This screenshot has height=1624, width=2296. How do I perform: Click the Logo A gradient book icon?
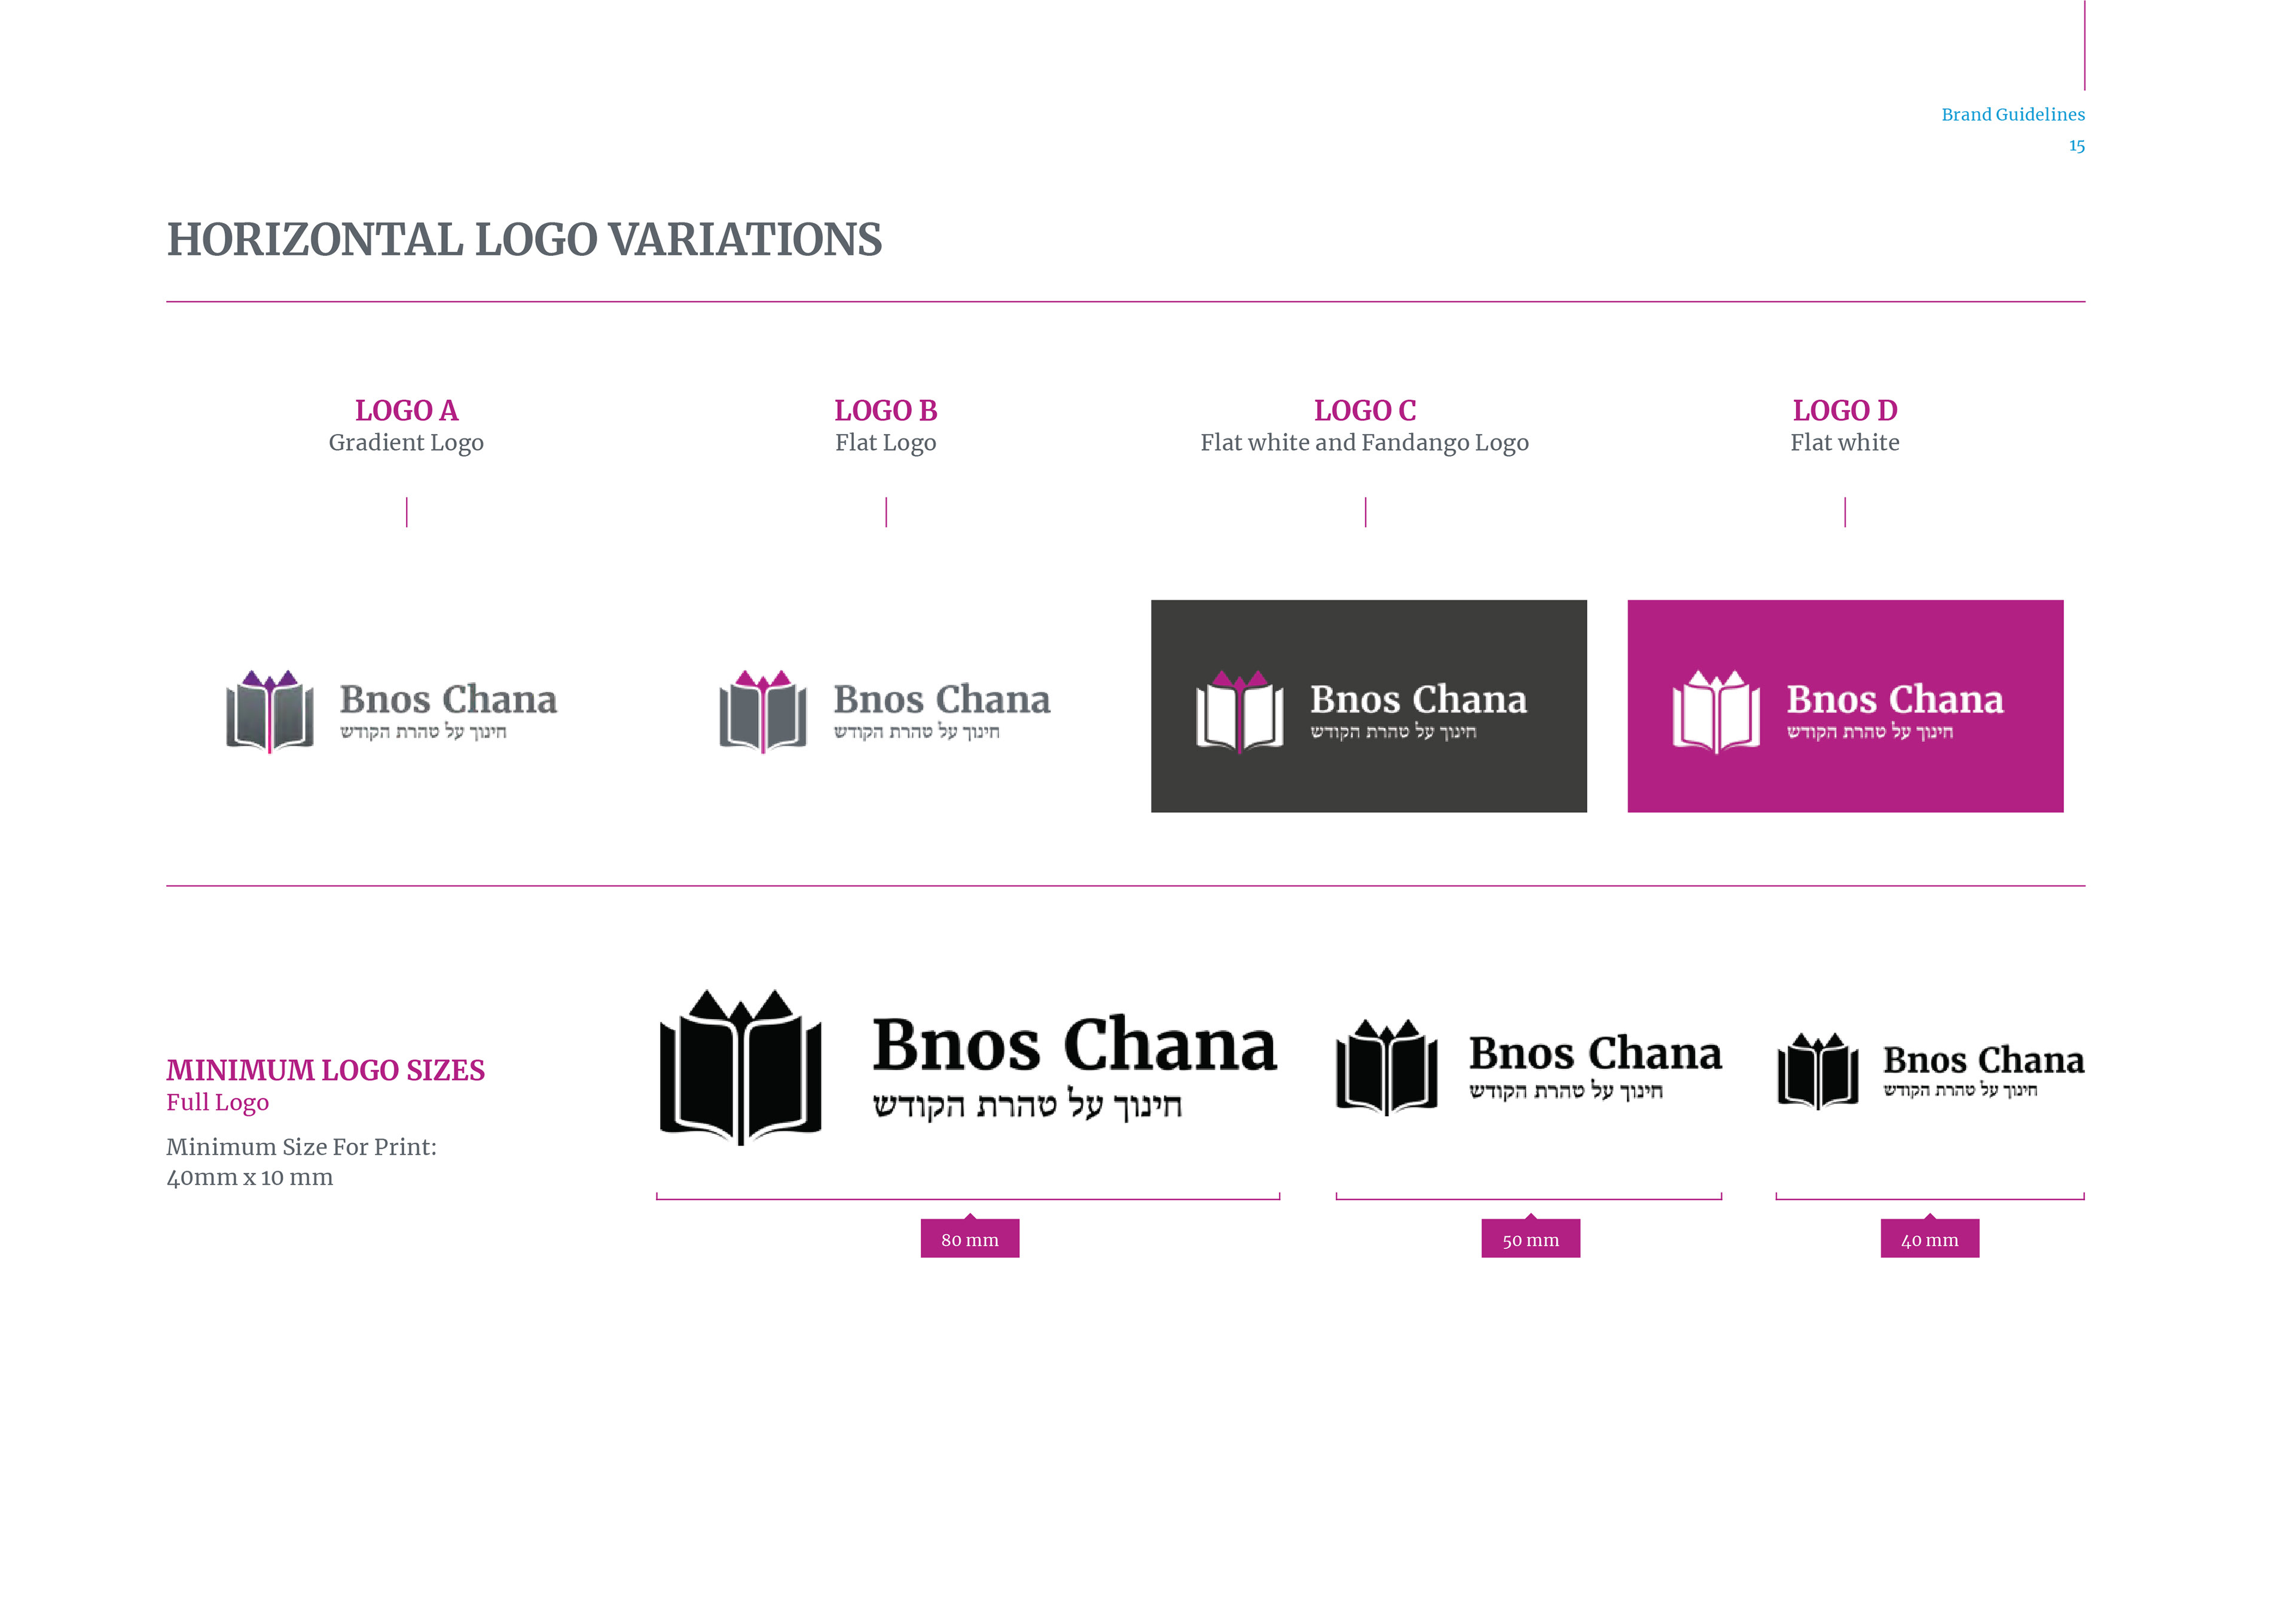(269, 711)
